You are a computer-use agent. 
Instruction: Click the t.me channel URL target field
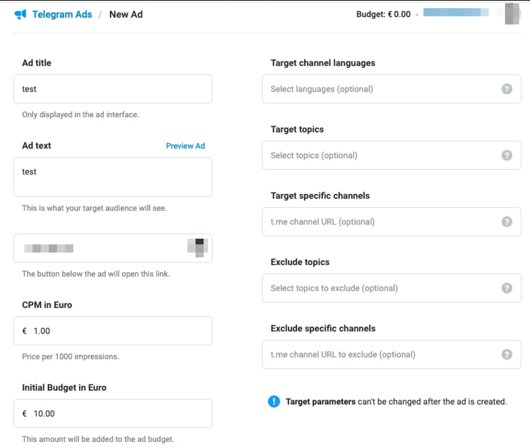382,222
